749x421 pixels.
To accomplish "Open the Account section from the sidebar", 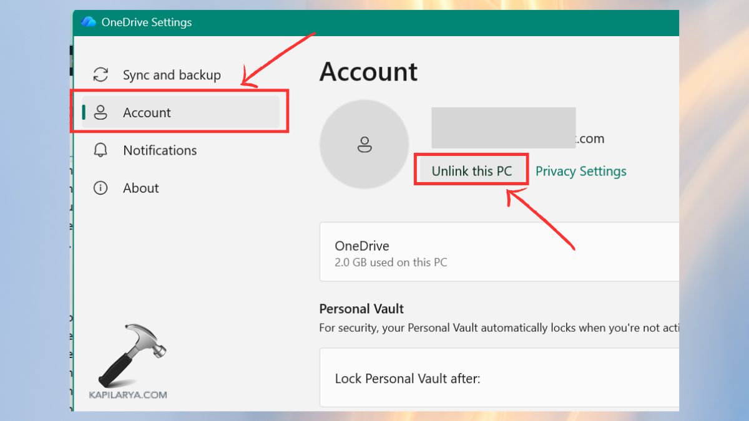I will (147, 112).
